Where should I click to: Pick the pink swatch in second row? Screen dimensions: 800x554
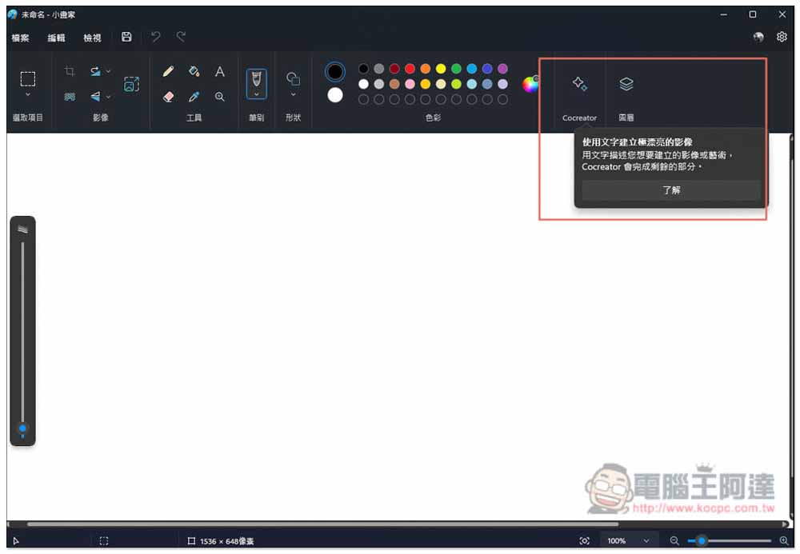click(410, 84)
